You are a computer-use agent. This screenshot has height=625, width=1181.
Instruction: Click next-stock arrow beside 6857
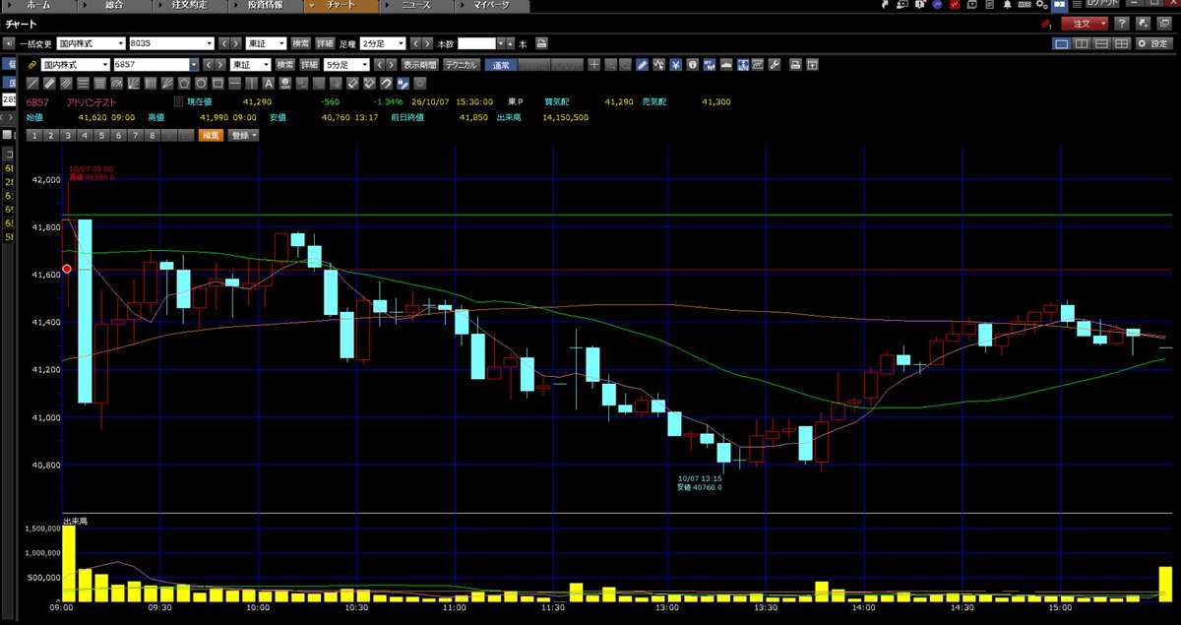click(220, 65)
